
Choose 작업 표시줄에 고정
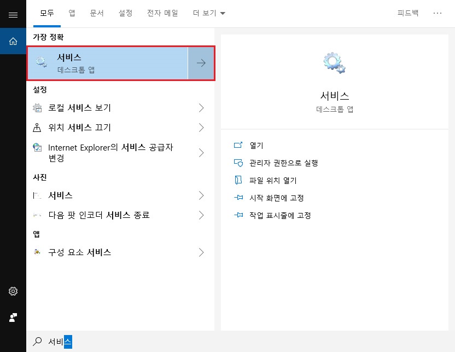(x=280, y=215)
